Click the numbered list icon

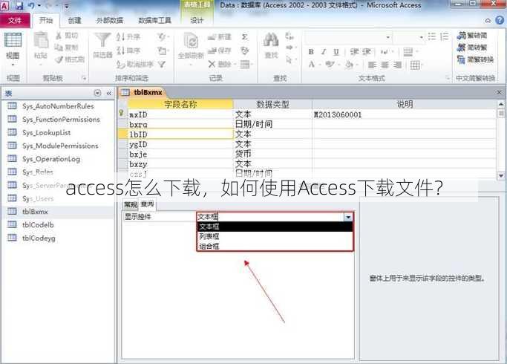pos(445,36)
